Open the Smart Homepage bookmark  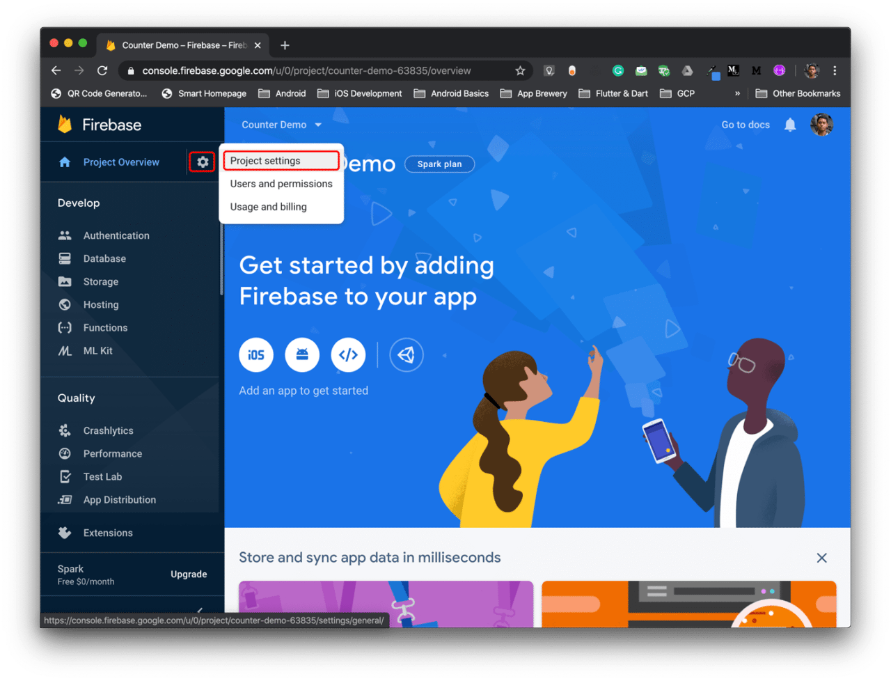pos(204,93)
